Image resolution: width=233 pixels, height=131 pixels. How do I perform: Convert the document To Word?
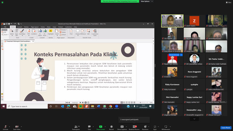click(x=40, y=32)
